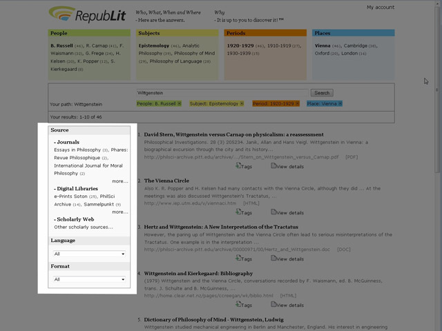Click the Wittgenstein search input field
442x331 pixels.
[x=222, y=92]
